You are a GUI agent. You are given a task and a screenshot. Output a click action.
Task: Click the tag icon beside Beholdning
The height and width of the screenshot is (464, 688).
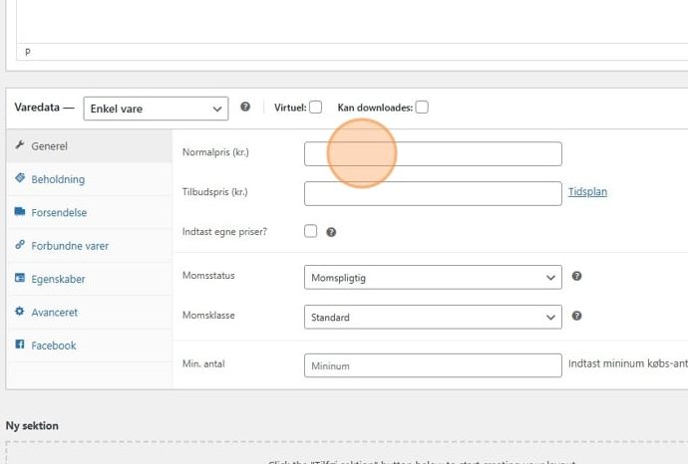coord(20,178)
